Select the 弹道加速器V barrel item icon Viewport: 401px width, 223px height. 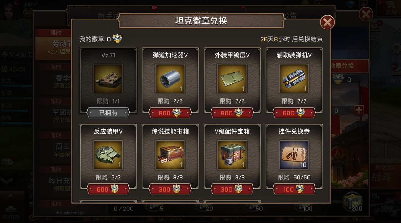coord(170,78)
